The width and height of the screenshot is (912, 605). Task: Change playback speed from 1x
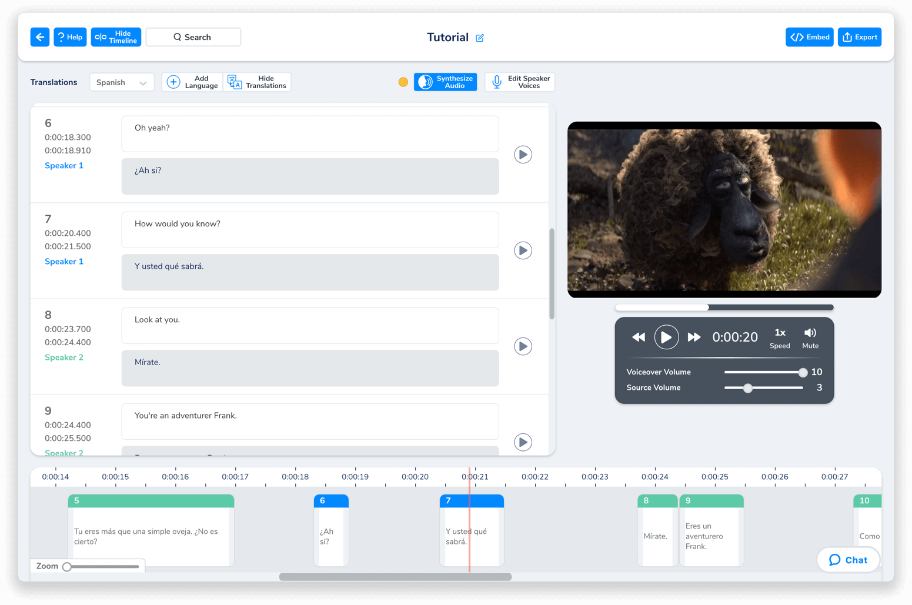click(780, 337)
